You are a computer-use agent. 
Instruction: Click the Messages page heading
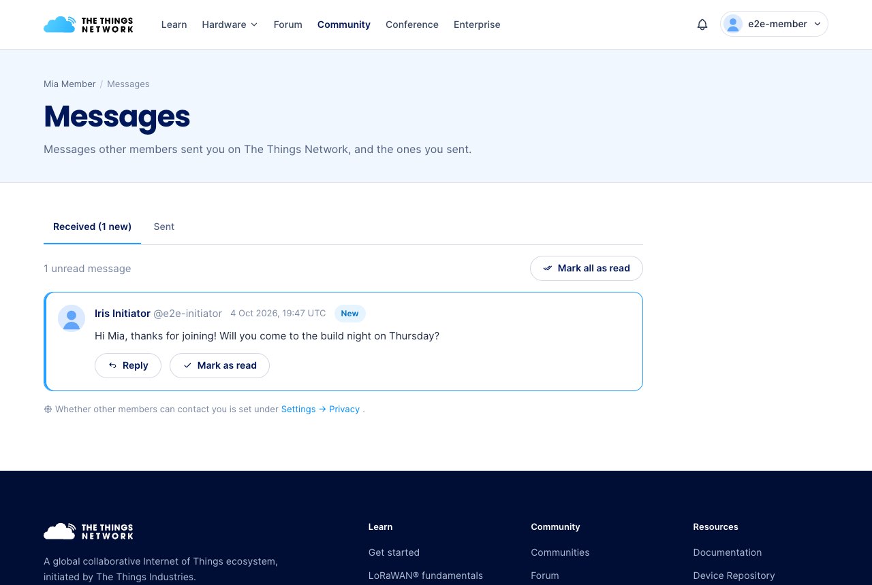(116, 116)
